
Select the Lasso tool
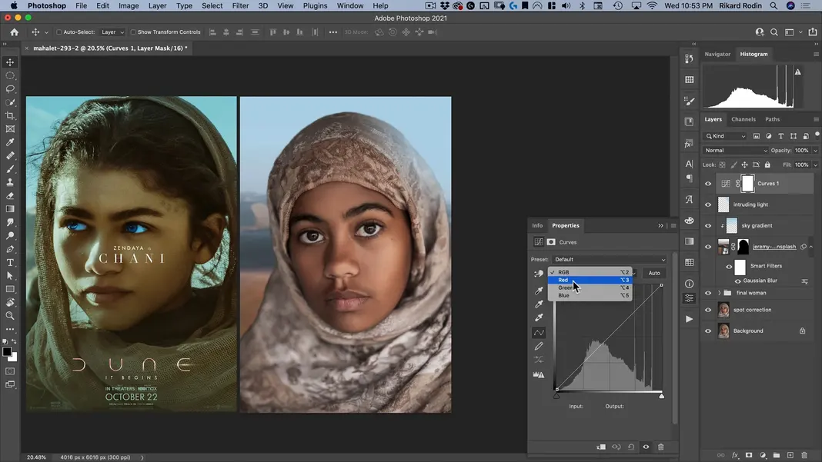(10, 89)
